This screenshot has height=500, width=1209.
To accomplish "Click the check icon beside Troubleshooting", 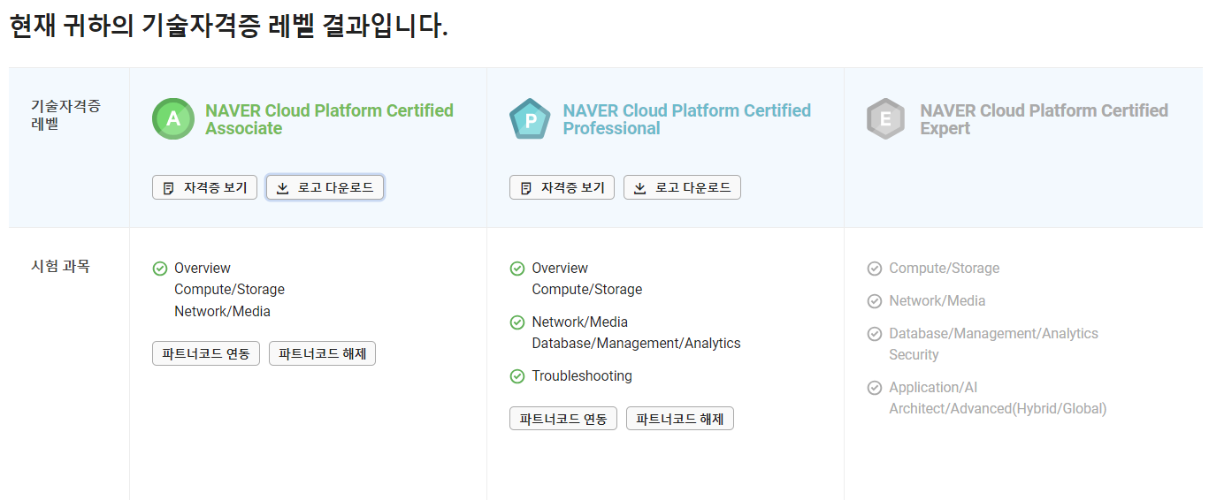I will click(x=517, y=376).
